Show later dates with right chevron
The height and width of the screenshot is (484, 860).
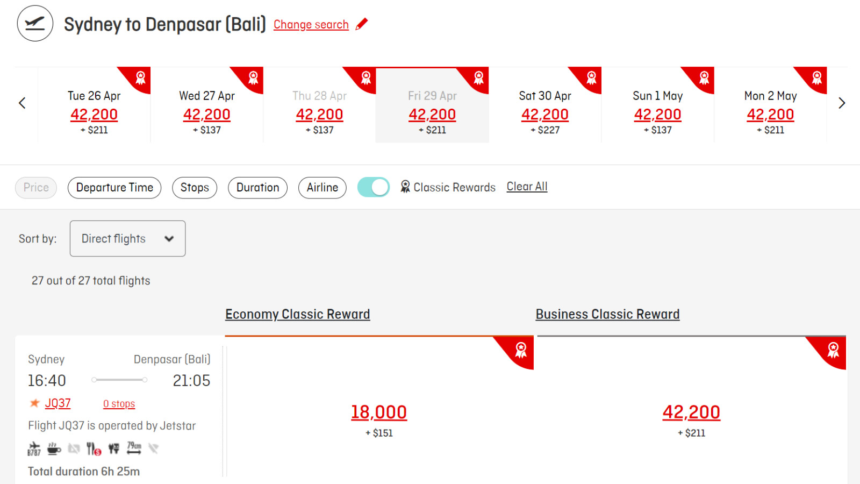(842, 103)
